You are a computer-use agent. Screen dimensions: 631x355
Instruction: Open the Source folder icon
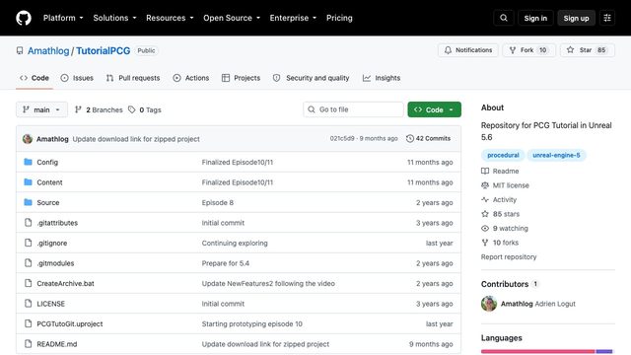(x=28, y=202)
